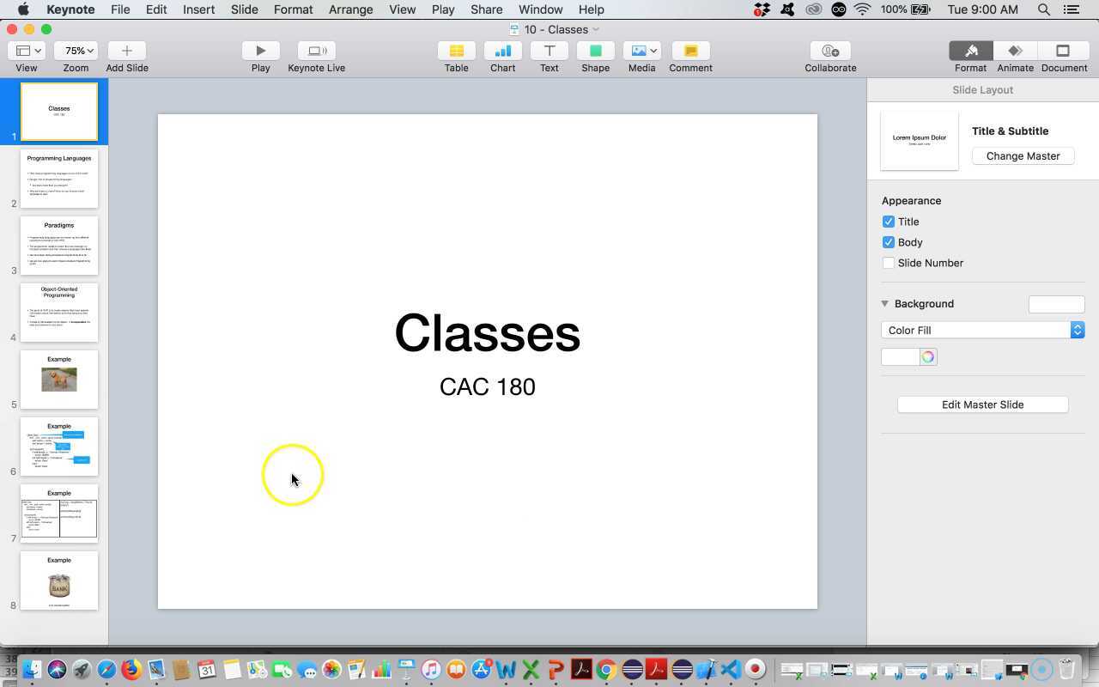This screenshot has width=1099, height=687.
Task: Start Keynote Live
Action: [316, 56]
